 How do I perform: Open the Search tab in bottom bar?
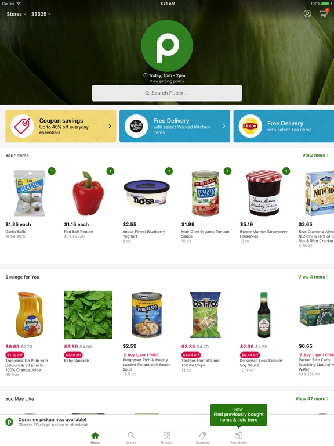click(x=131, y=438)
